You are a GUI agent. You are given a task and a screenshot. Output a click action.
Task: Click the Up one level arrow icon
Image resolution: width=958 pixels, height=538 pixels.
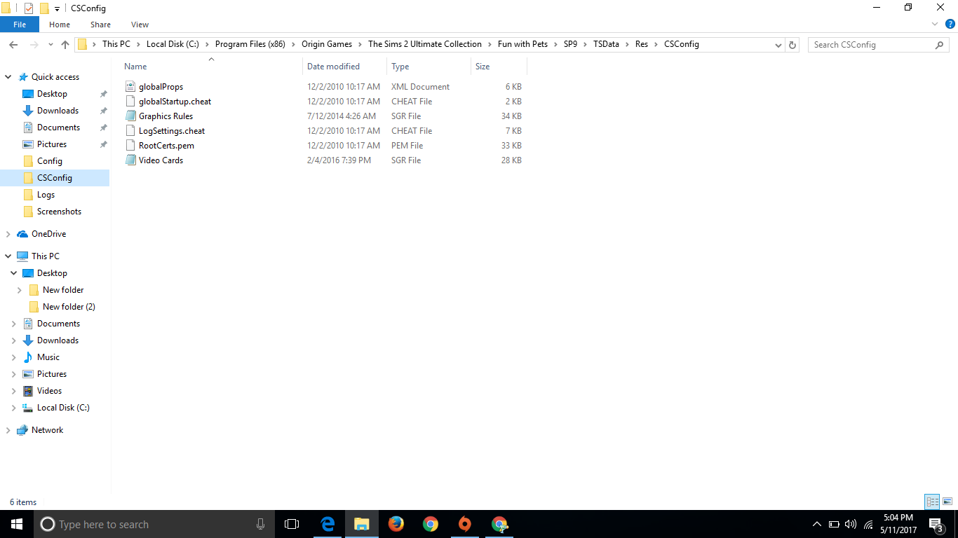click(65, 45)
